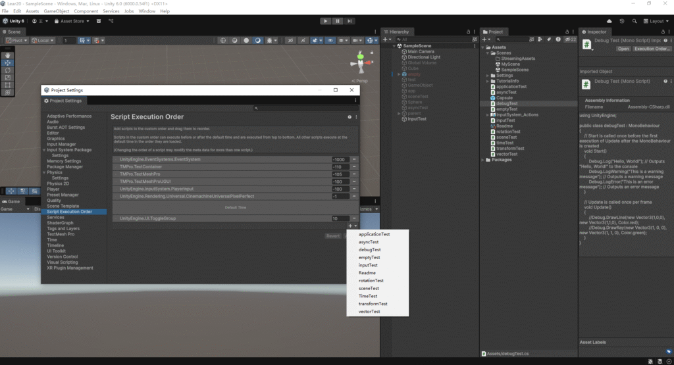
Task: Toggle hidden packages count in Project
Action: point(571,39)
